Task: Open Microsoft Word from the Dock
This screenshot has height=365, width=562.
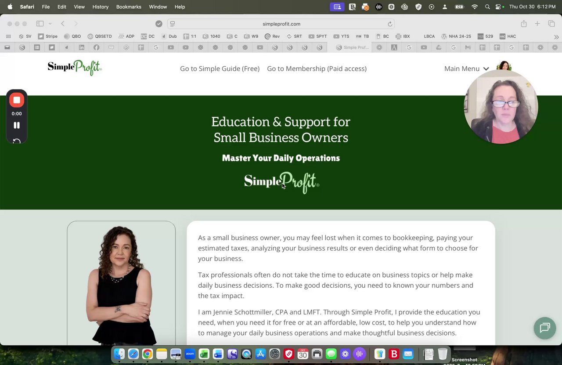Action: click(218, 354)
